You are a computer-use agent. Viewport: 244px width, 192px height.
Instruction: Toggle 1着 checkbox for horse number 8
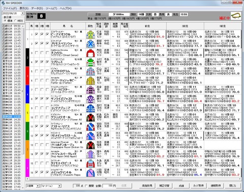point(37,99)
